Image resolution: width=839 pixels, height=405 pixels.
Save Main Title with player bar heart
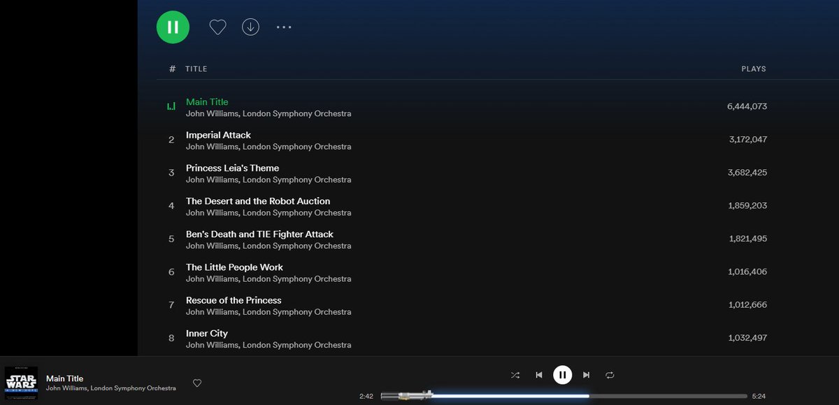[197, 383]
